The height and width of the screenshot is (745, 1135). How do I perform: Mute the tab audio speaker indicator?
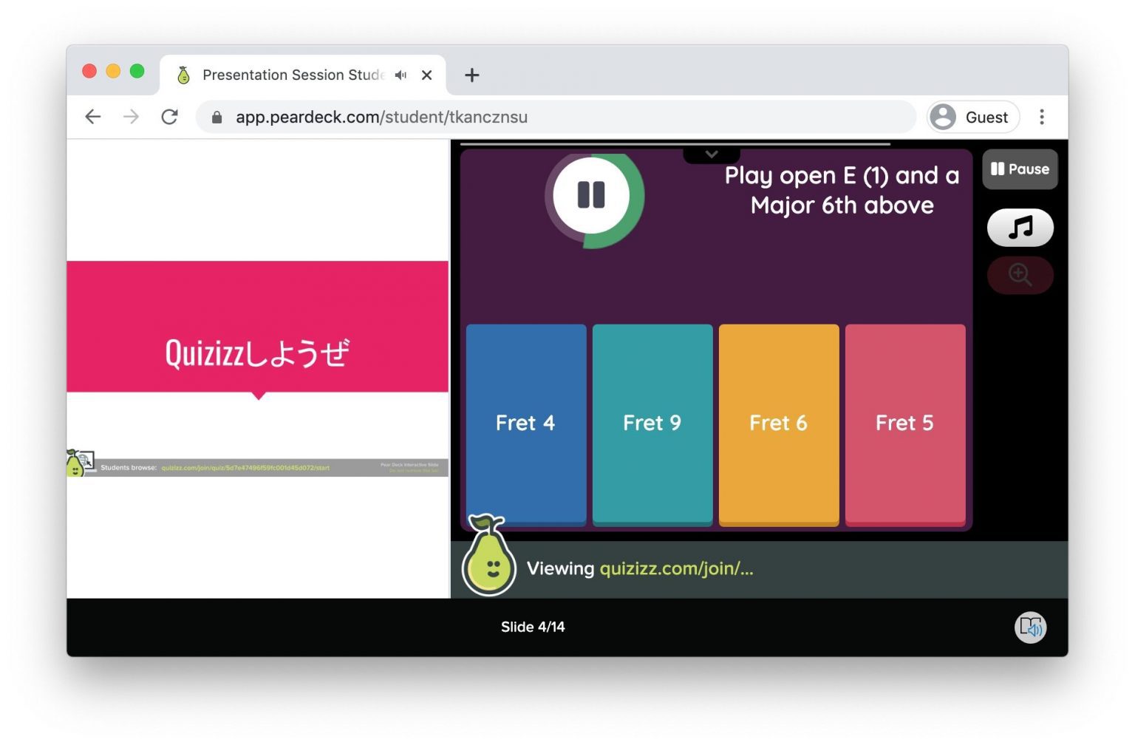(x=400, y=75)
